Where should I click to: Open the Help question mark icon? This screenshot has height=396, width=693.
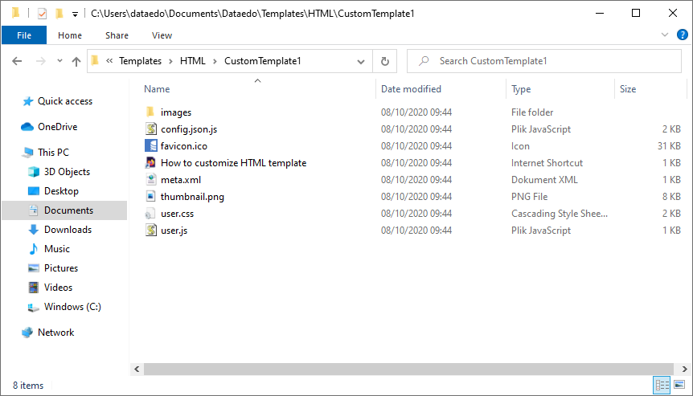coord(681,35)
